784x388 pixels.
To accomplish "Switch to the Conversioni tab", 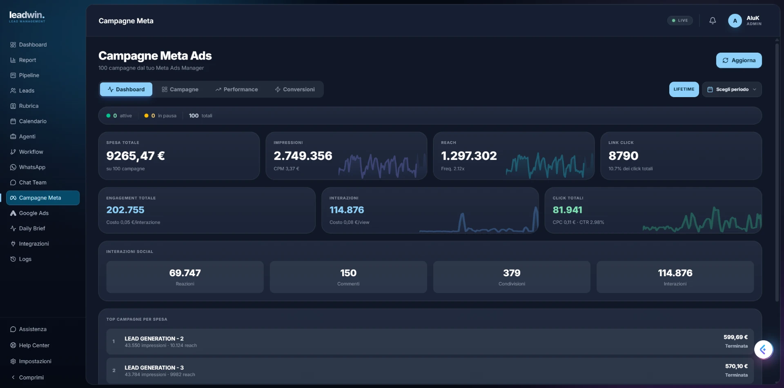I will click(x=295, y=89).
